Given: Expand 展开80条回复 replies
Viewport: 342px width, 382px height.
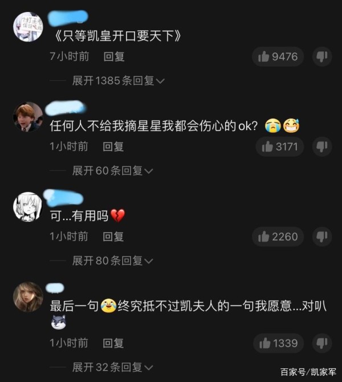Looking at the screenshot, I should pos(112,261).
